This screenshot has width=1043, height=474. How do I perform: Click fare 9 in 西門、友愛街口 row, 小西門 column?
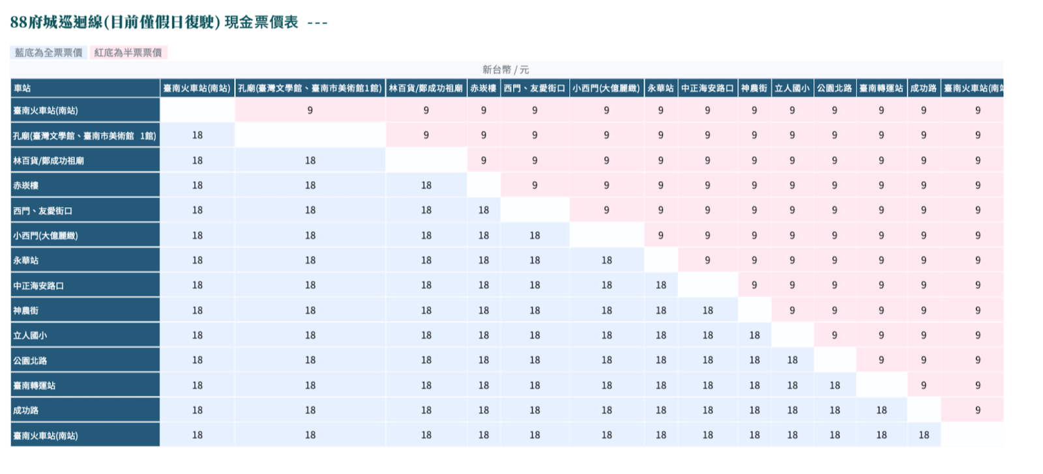[607, 210]
